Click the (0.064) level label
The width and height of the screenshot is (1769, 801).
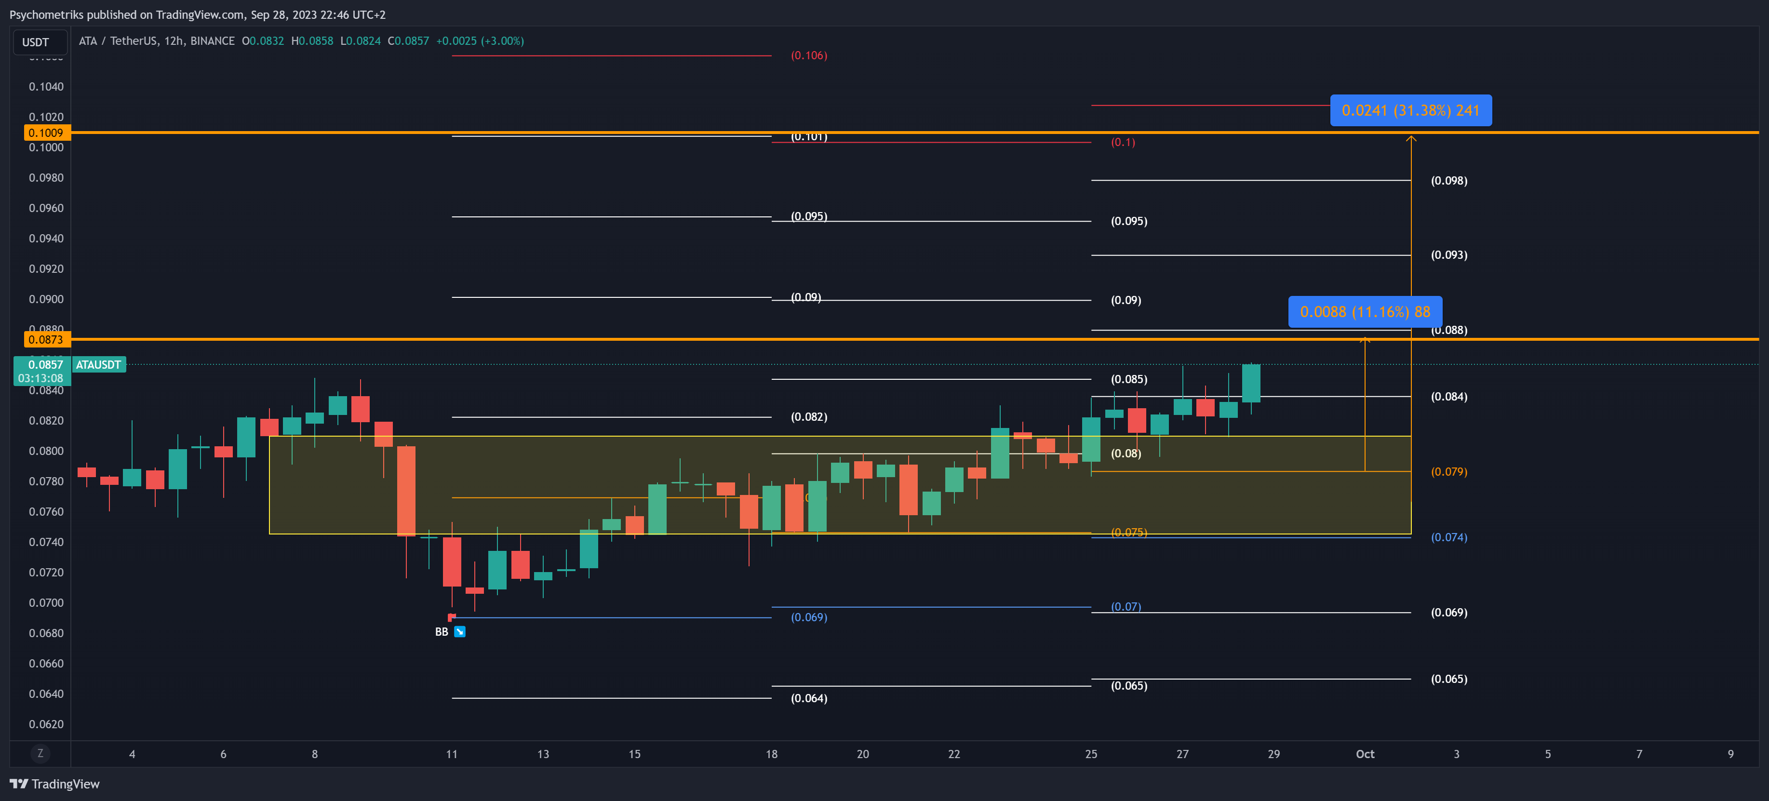[x=809, y=698]
